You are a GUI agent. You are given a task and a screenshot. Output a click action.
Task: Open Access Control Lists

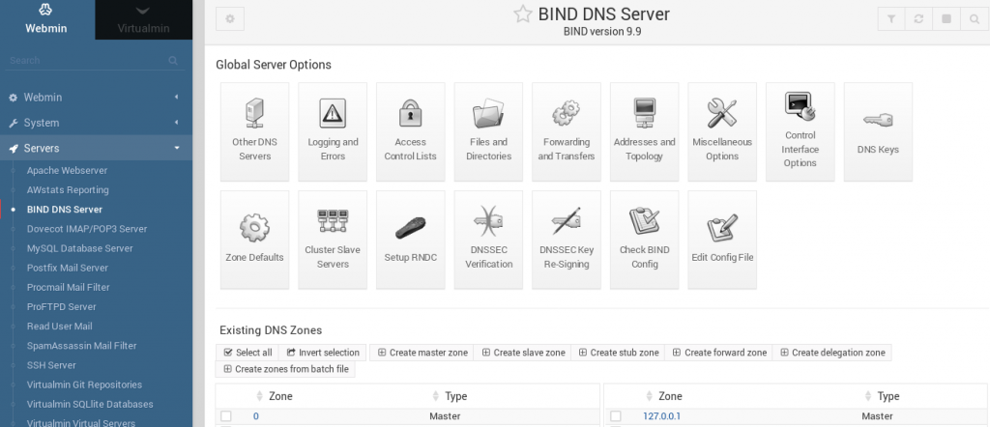pos(410,131)
